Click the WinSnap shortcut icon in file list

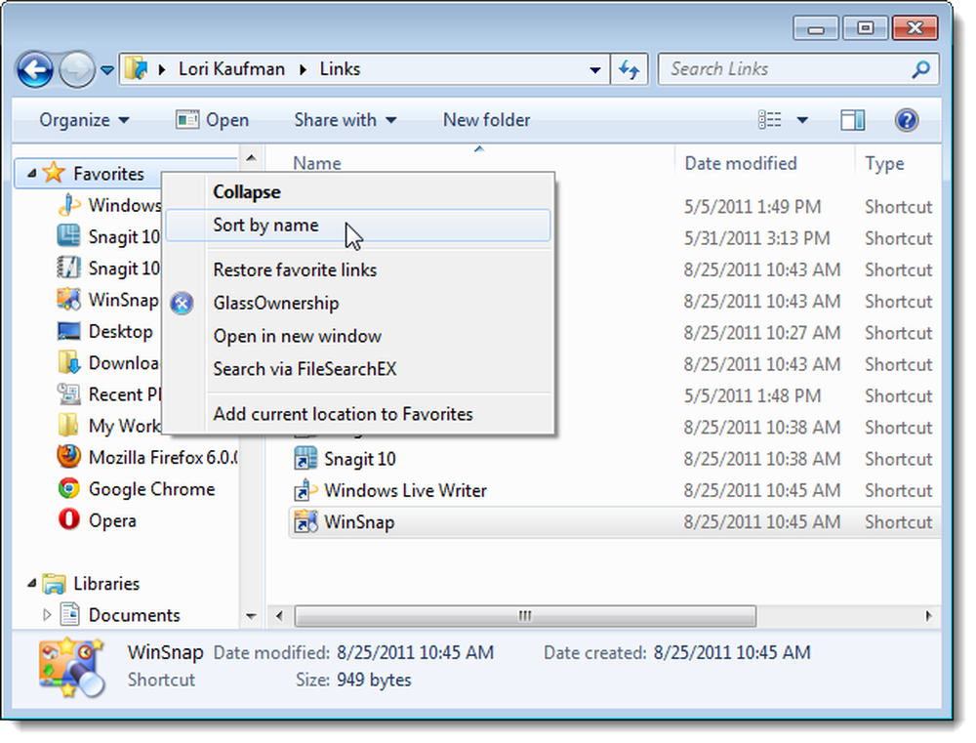click(x=305, y=521)
